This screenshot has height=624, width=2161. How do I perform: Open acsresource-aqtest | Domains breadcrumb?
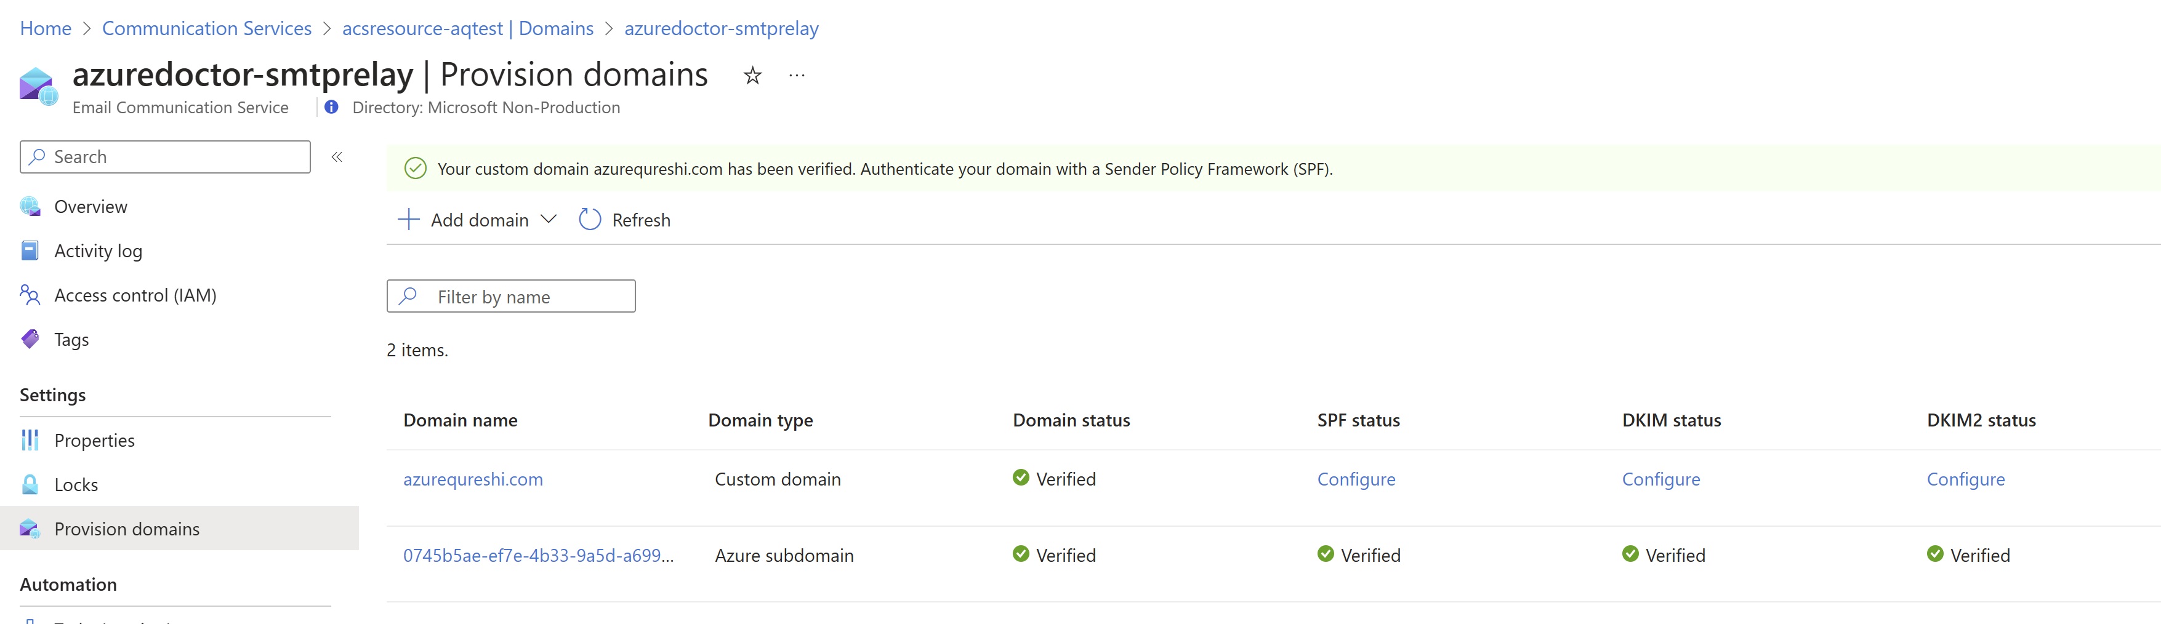pyautogui.click(x=467, y=28)
